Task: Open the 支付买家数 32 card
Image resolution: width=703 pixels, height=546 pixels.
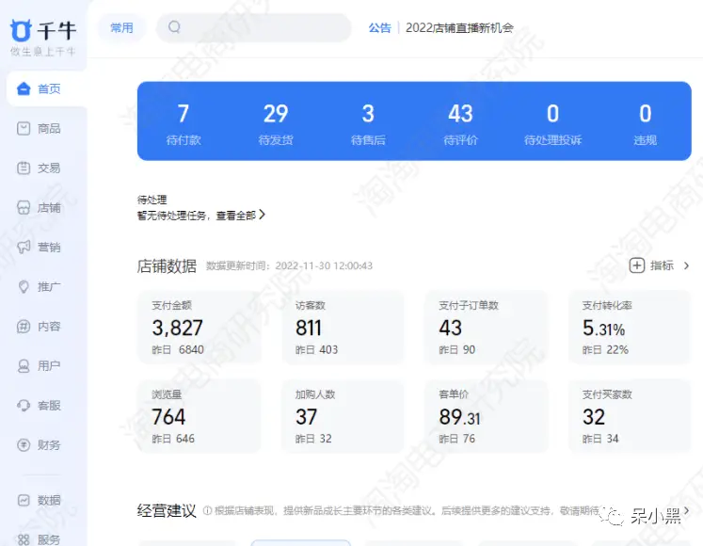Action: (630, 416)
